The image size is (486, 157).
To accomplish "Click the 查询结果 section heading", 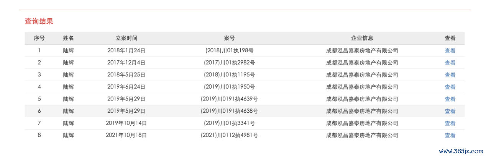I will [39, 21].
